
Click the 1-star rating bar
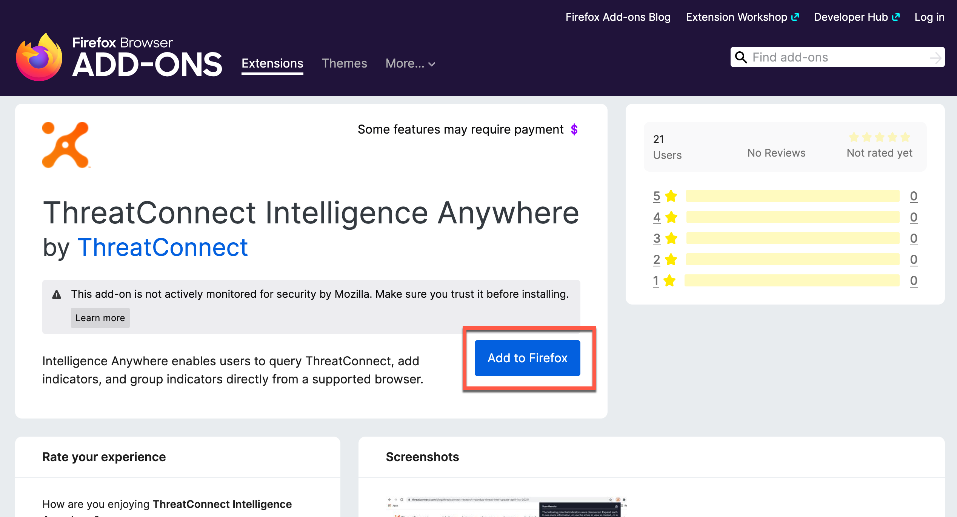[x=792, y=280]
